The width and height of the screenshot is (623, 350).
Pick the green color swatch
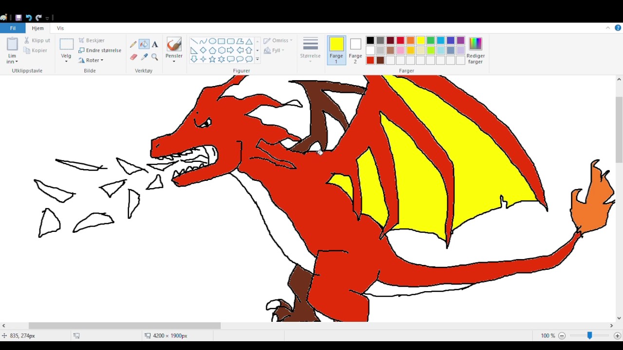(430, 40)
